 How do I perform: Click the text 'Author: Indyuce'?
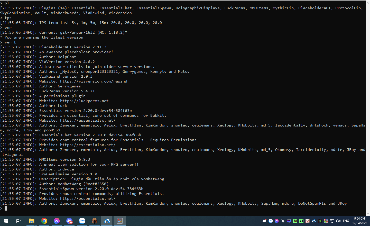[x=57, y=169]
